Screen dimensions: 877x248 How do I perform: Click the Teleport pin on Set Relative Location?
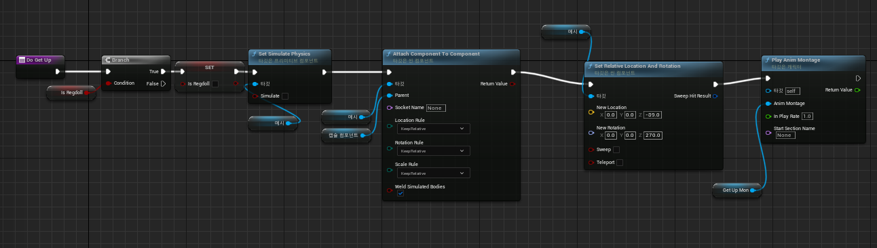pos(591,162)
